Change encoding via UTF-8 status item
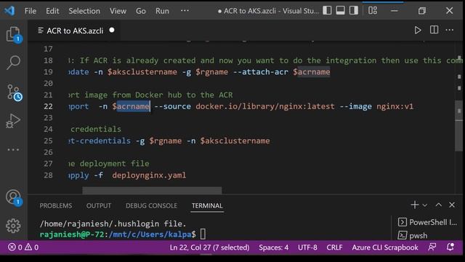This screenshot has width=465, height=262. (x=307, y=247)
